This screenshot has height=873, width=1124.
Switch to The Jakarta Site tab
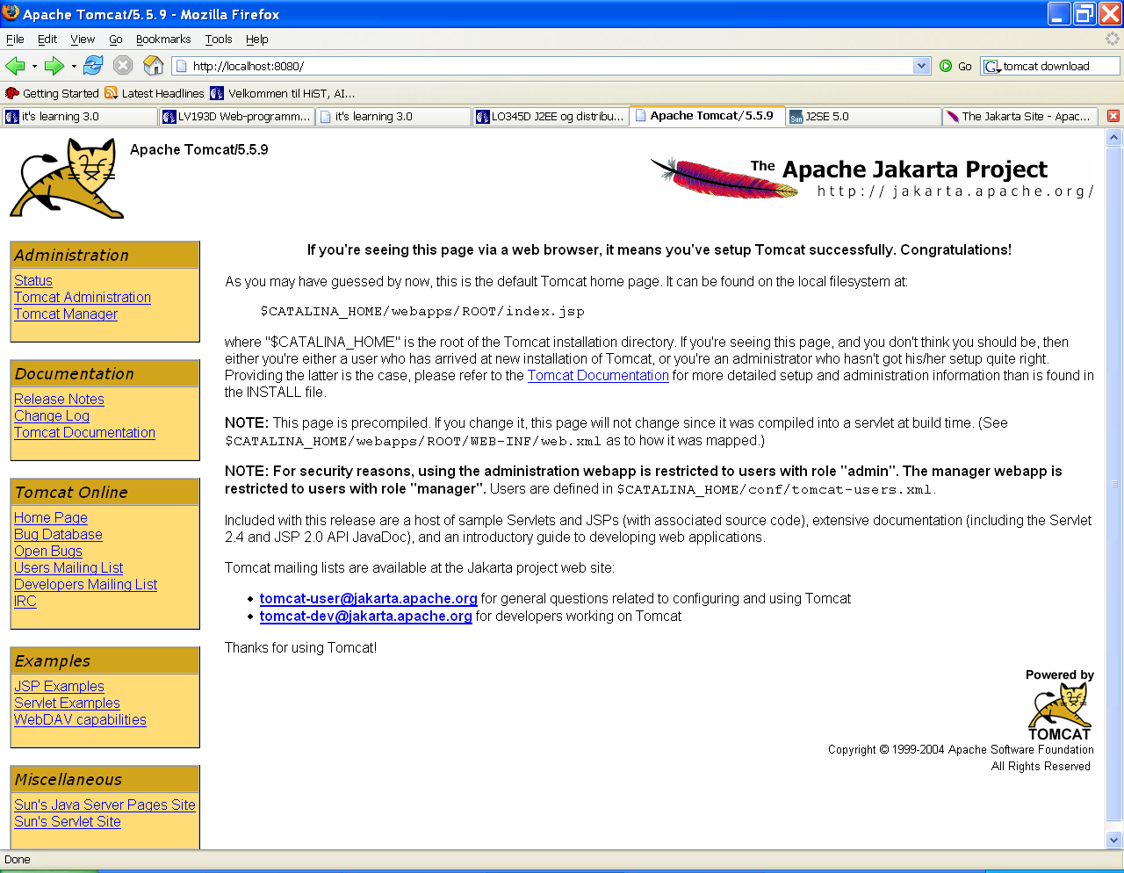point(1020,116)
